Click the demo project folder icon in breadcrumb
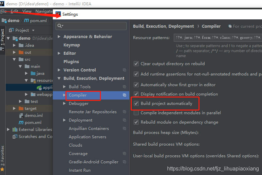Screen dimensions: 262x175 point(4,21)
